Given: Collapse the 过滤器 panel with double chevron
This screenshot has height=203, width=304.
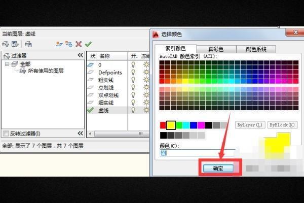Looking at the screenshot, I should (x=80, y=55).
